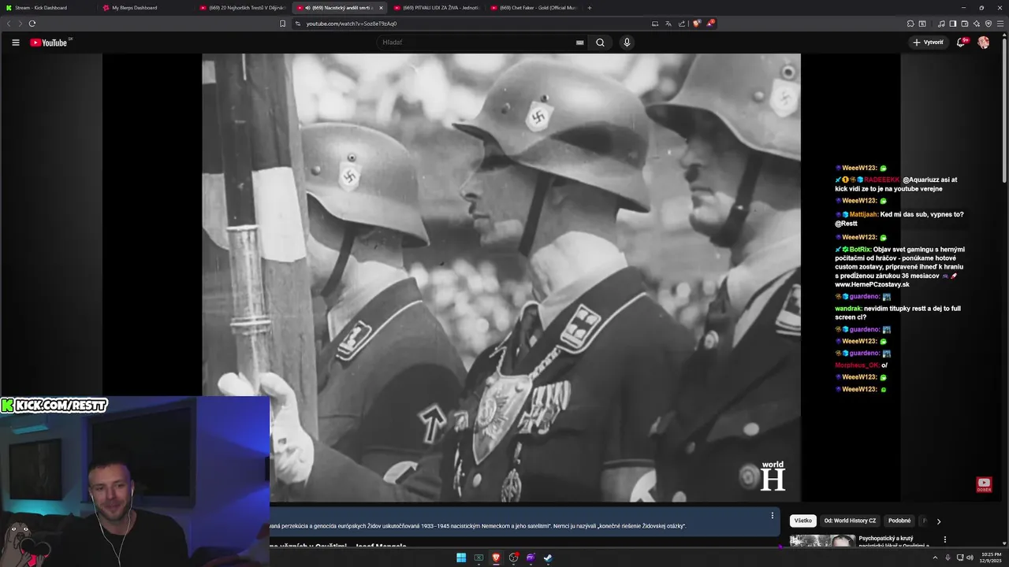Click the translate page icon in address bar
The height and width of the screenshot is (567, 1009).
click(668, 24)
